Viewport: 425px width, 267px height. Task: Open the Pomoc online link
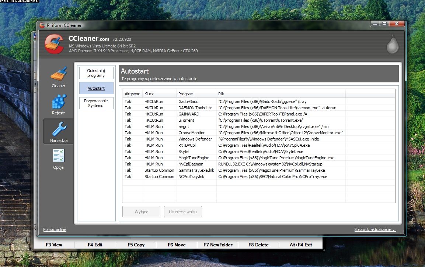[x=55, y=229]
